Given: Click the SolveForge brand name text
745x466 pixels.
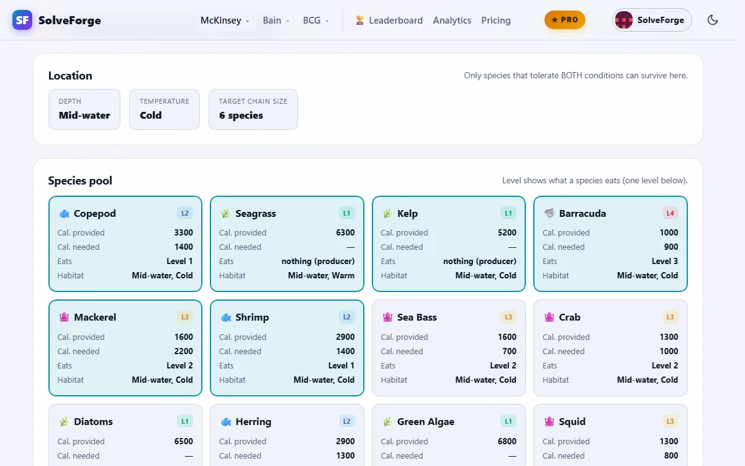Looking at the screenshot, I should (70, 21).
